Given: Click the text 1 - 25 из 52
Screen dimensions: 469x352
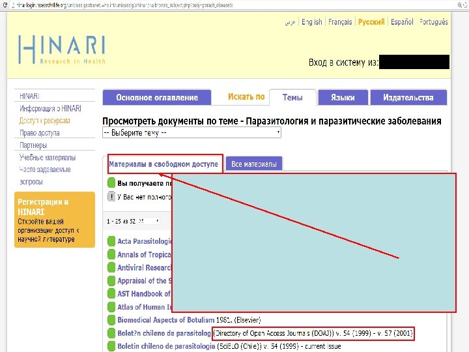Looking at the screenshot, I should [121, 222].
